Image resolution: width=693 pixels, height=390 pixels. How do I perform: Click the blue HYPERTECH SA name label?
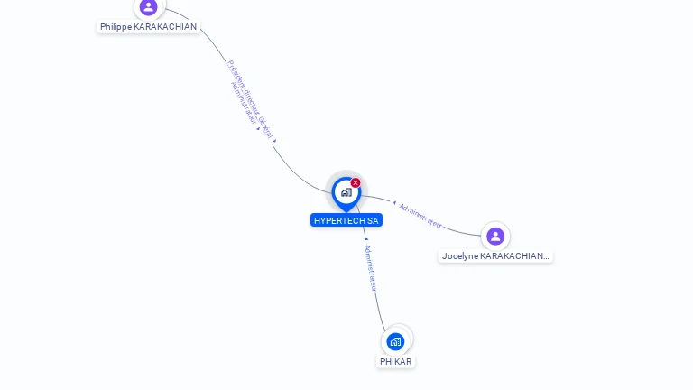(x=346, y=220)
